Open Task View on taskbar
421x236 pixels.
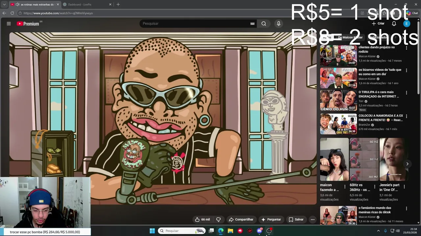(x=211, y=231)
